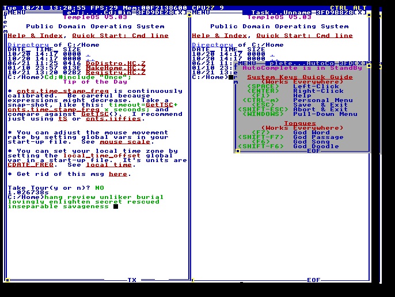Click the CTRL indicator in top bar
The width and height of the screenshot is (395, 297).
point(339,8)
